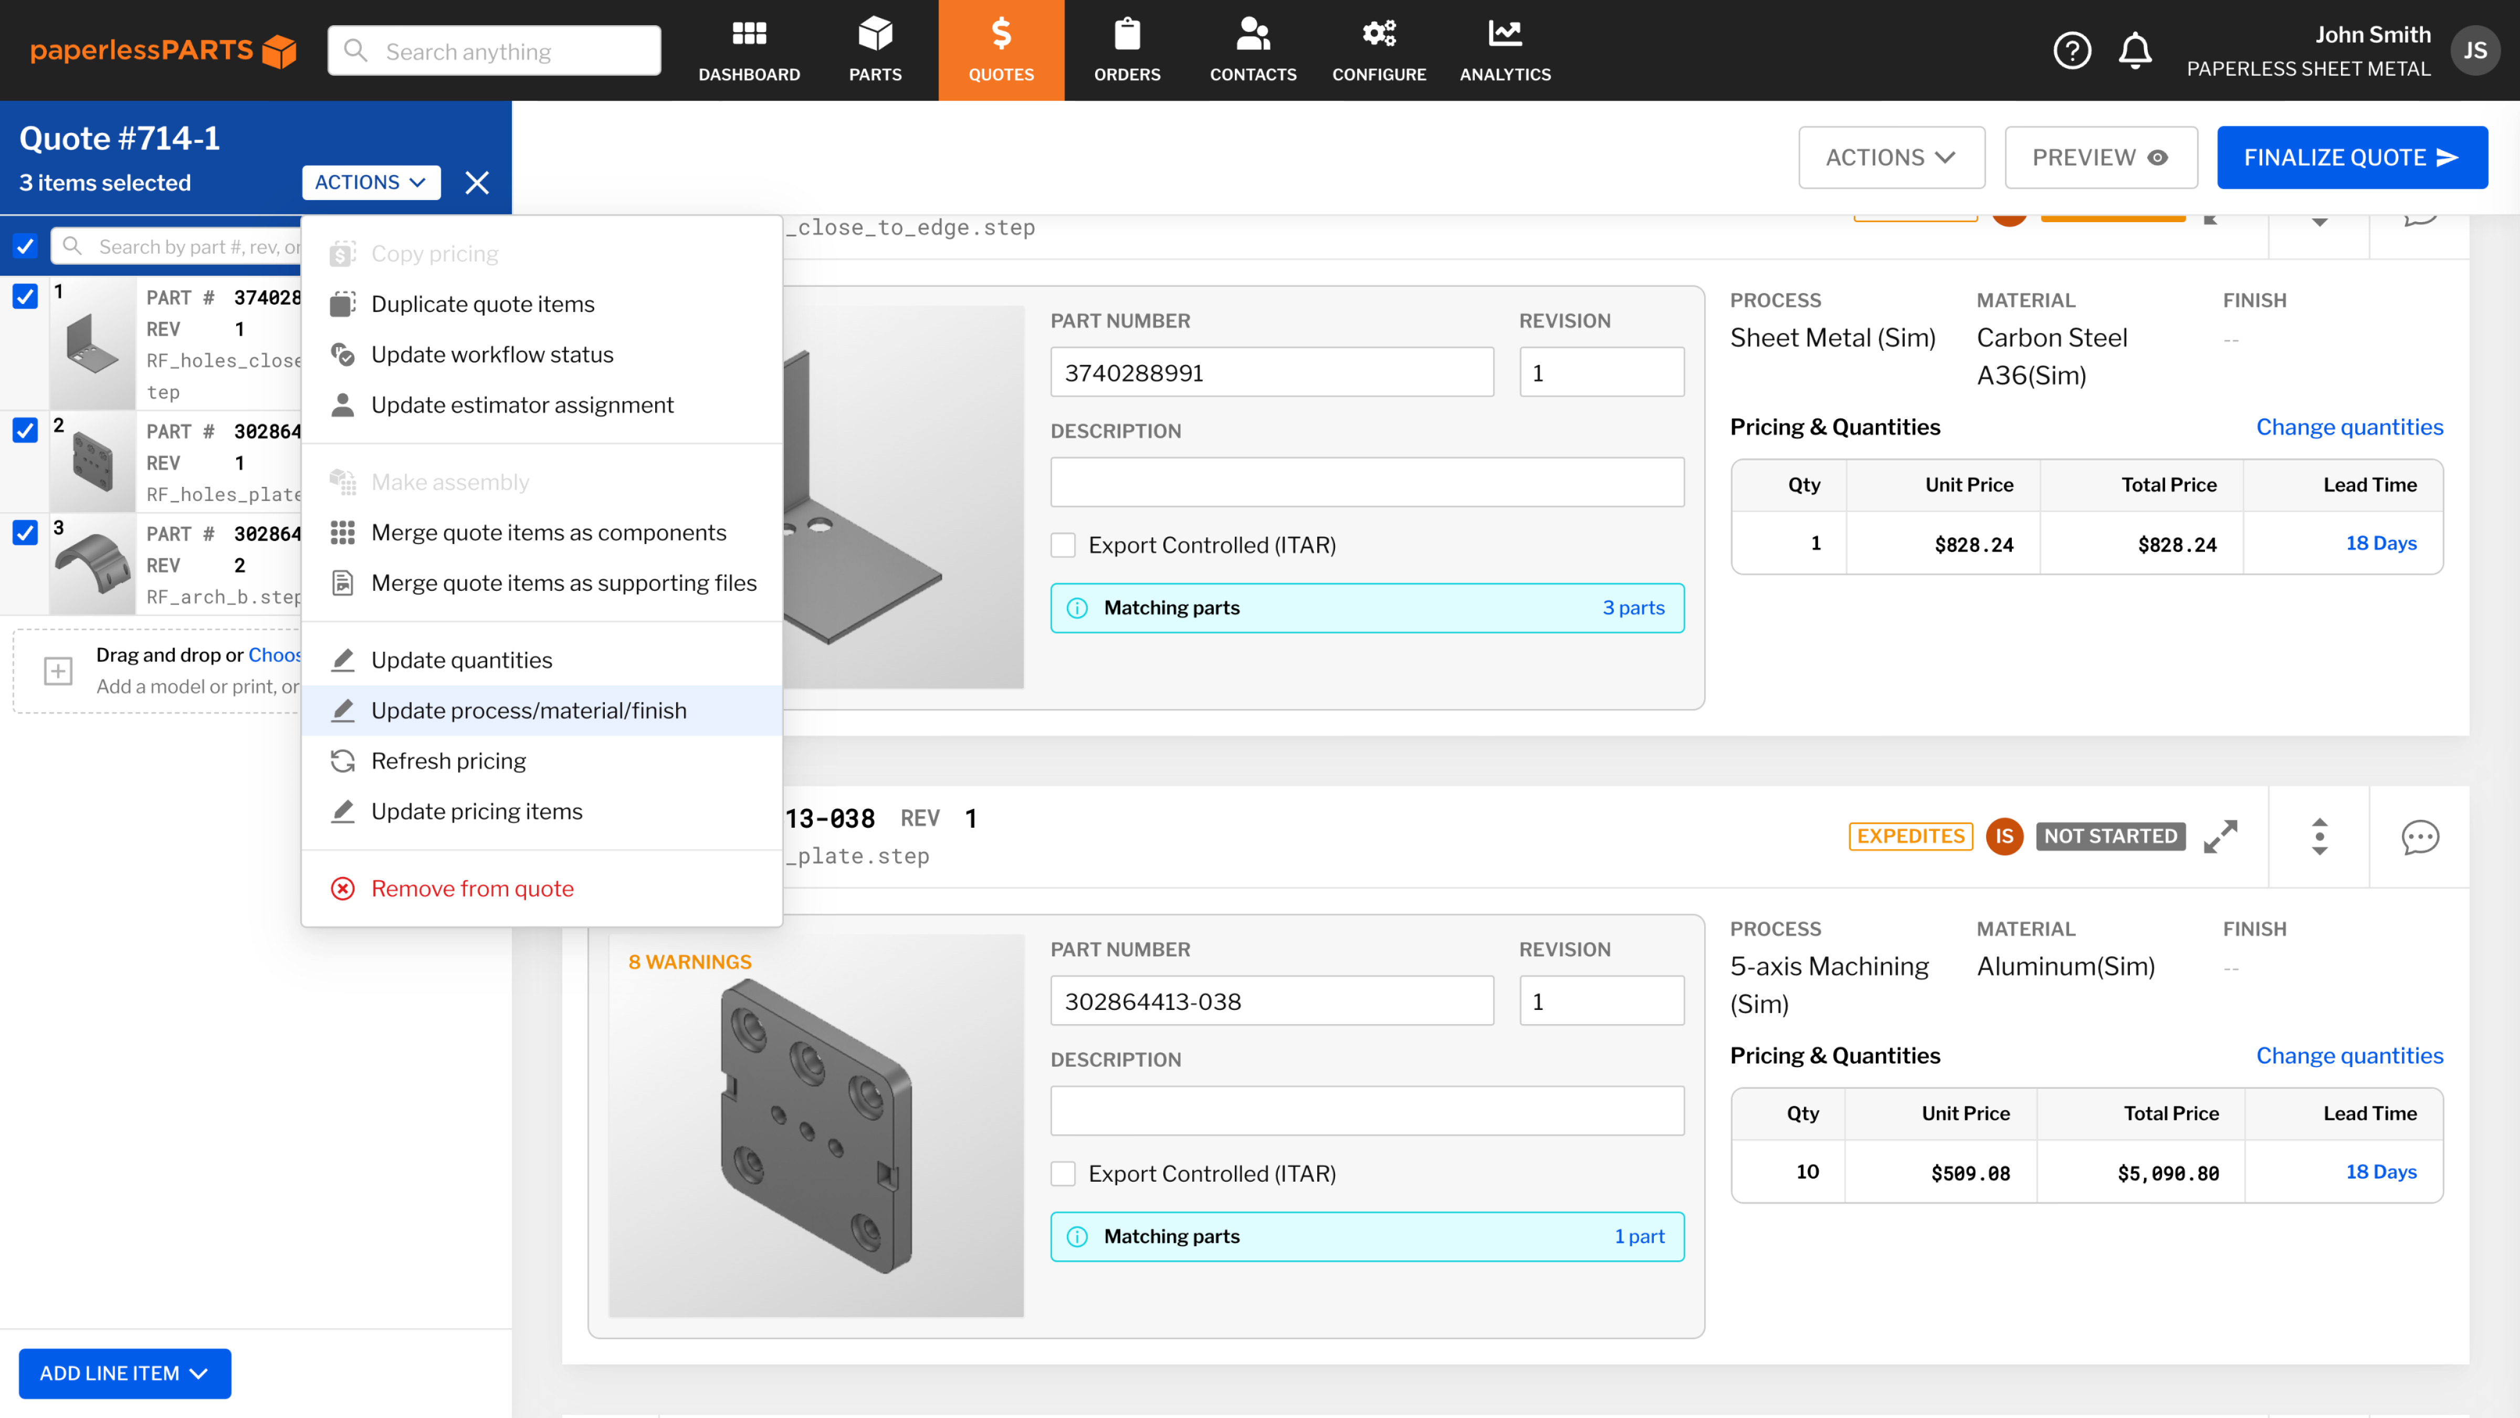
Task: Click the 8 WARNINGS label
Action: (690, 962)
